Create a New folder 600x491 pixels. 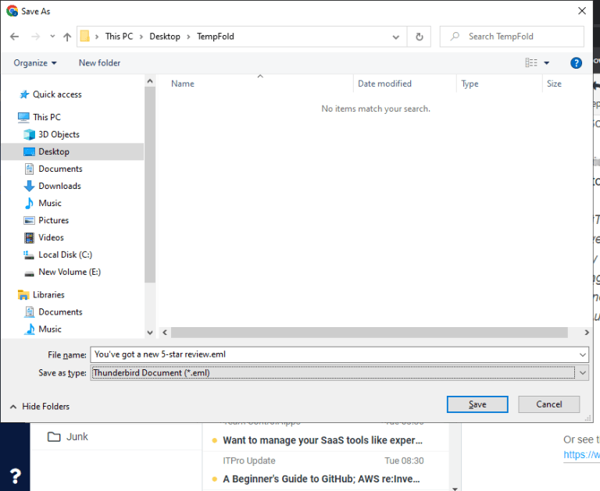click(99, 62)
